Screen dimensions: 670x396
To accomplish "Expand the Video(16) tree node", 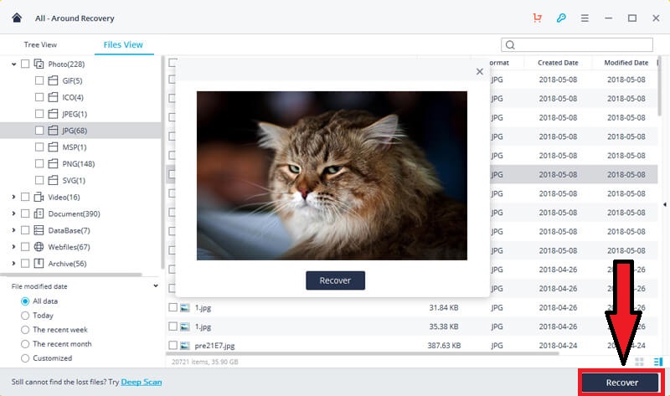I will coord(13,197).
